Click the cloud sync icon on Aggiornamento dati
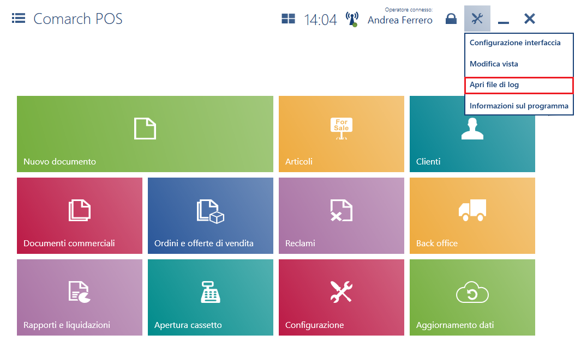This screenshot has height=353, width=575. pos(472,293)
